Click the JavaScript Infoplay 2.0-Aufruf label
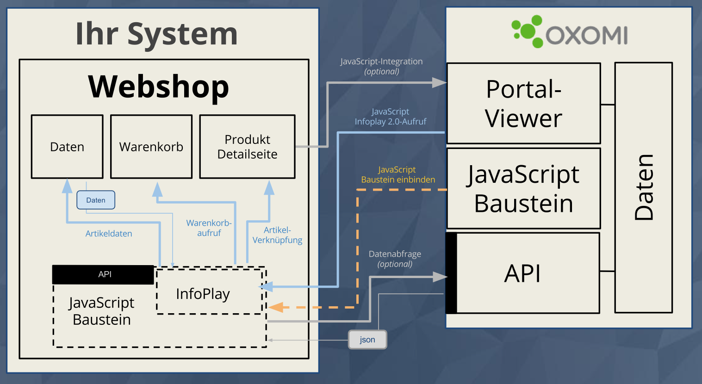The width and height of the screenshot is (702, 384). point(390,117)
